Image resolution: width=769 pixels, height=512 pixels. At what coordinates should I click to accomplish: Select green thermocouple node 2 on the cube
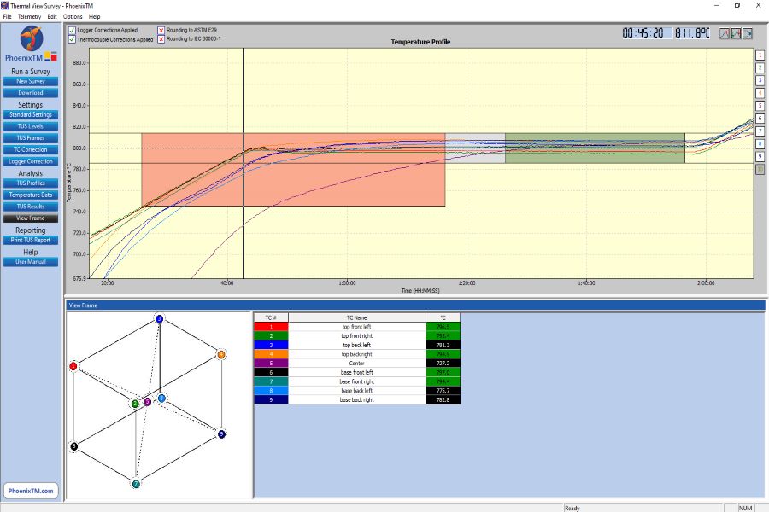click(135, 404)
